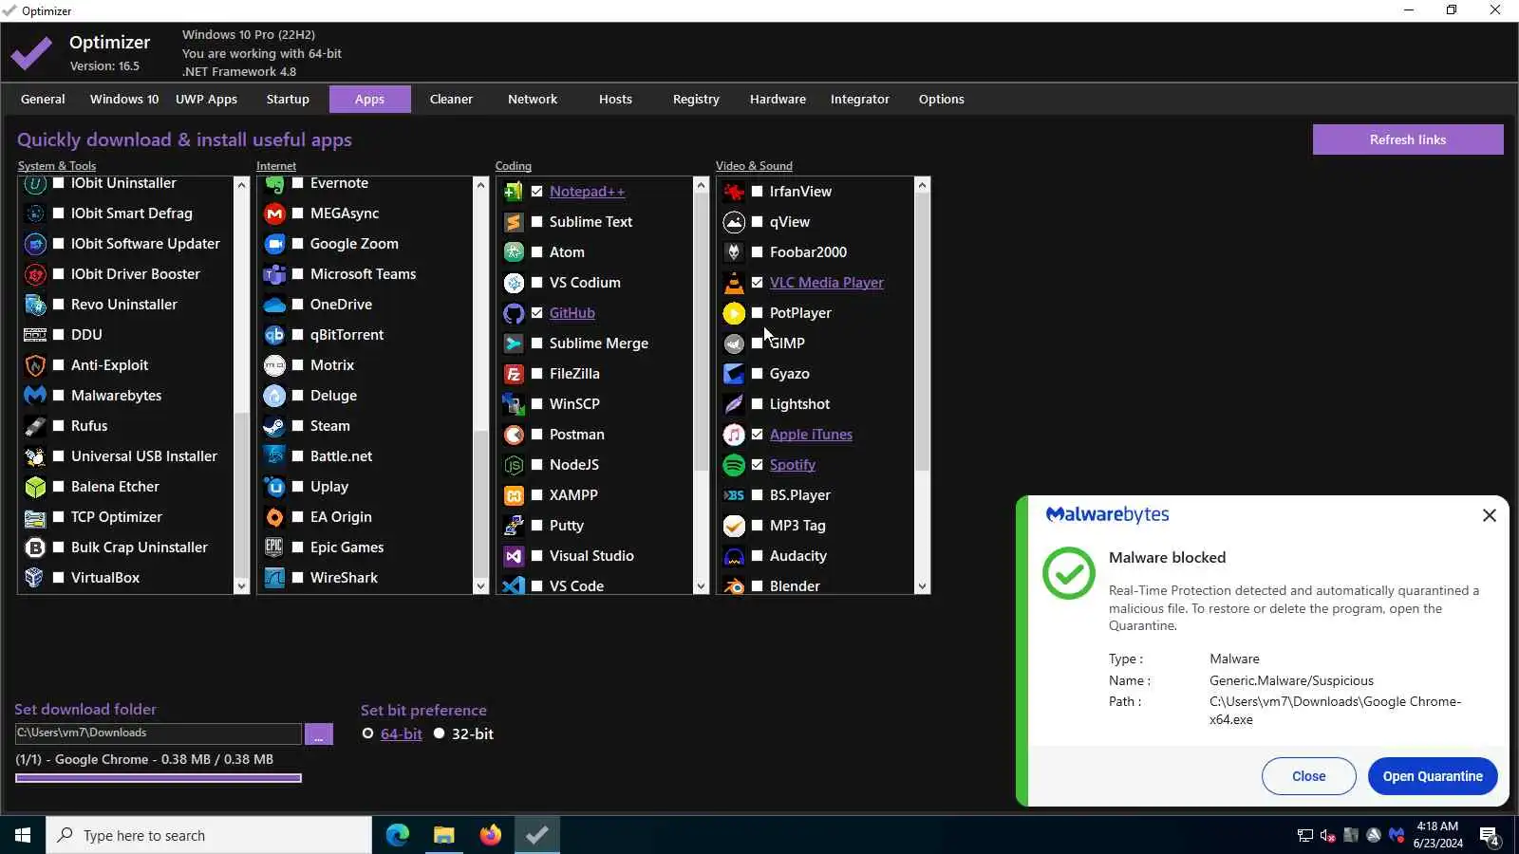
Task: Launch Firefox from the taskbar
Action: tap(490, 835)
